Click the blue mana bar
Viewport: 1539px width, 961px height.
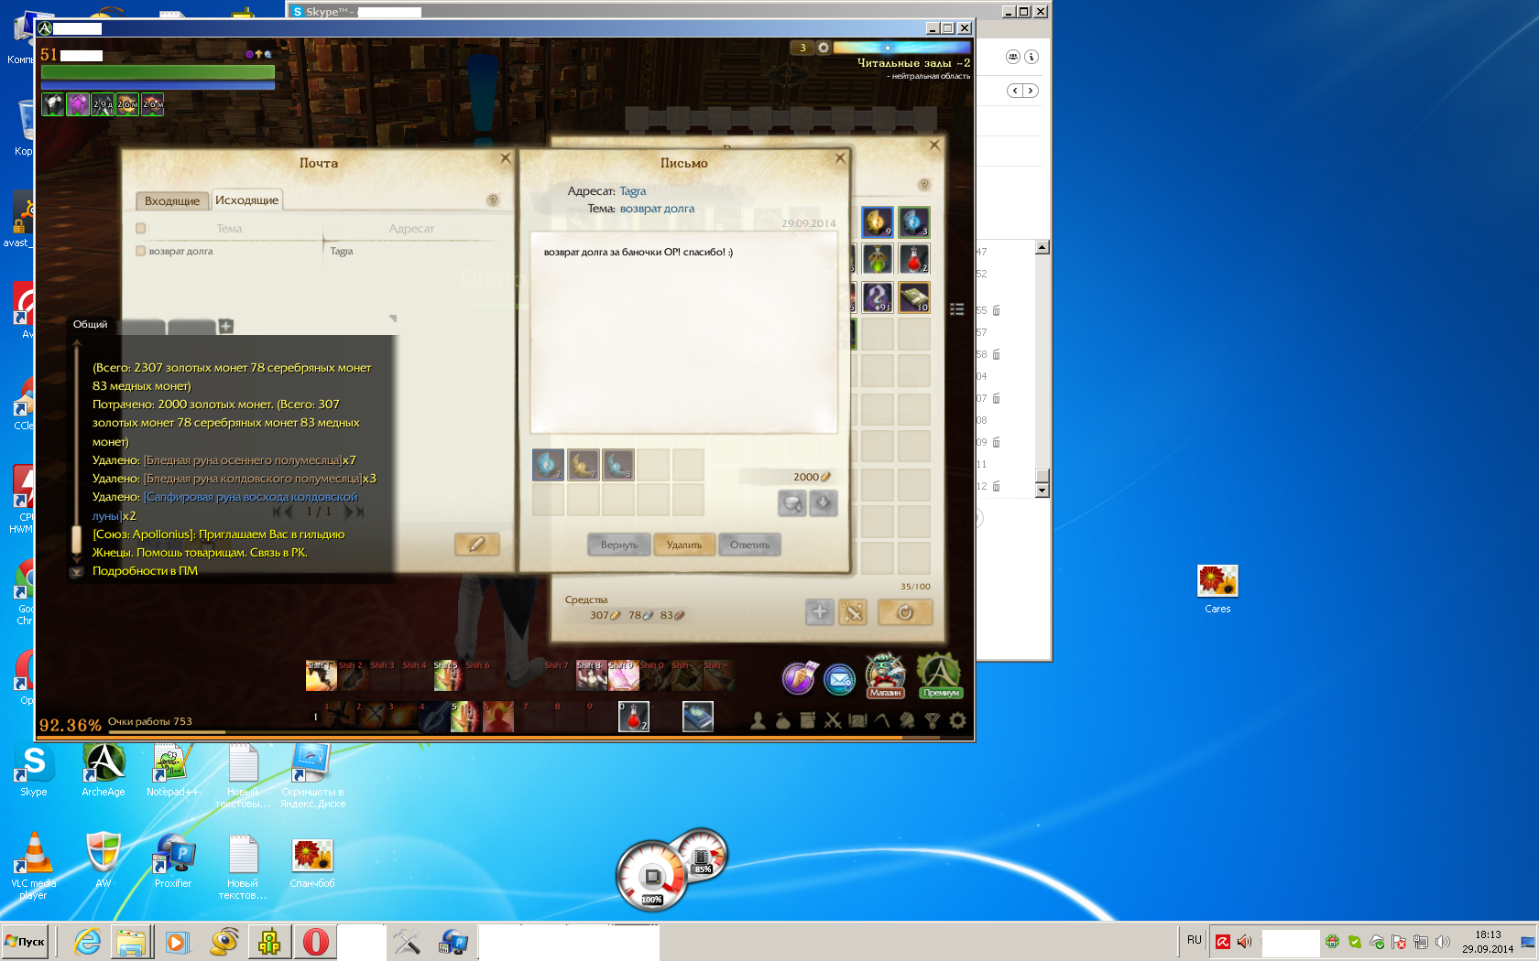(158, 85)
